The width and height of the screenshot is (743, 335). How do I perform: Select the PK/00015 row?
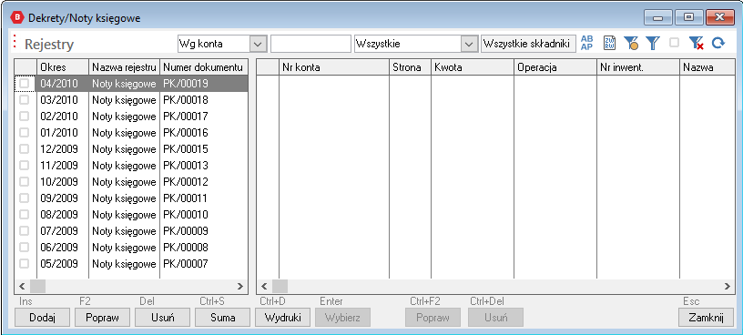(x=131, y=148)
